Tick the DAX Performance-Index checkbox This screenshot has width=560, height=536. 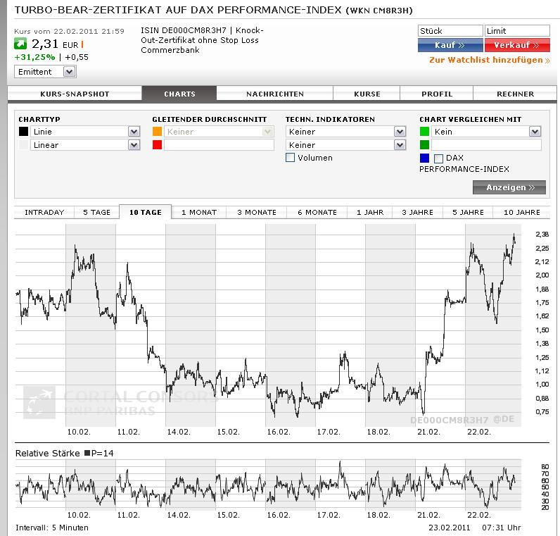tap(438, 158)
